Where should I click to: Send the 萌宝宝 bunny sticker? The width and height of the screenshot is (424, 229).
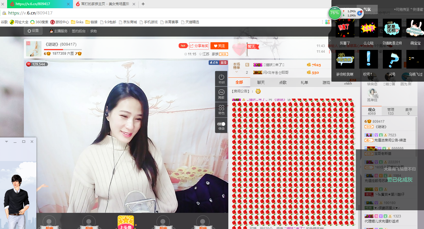coord(415,28)
